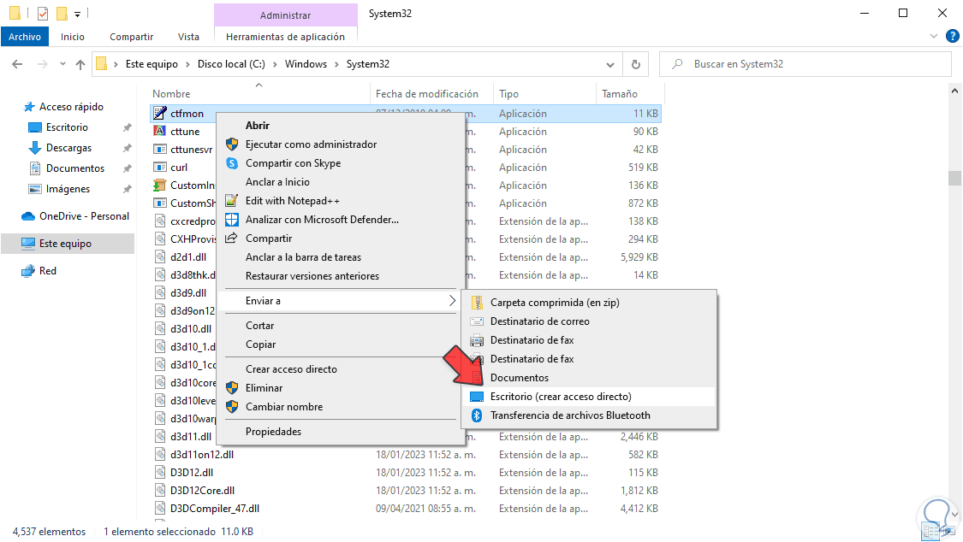Switch to the Vista ribbon tab
Image resolution: width=963 pixels, height=542 pixels.
coord(188,37)
